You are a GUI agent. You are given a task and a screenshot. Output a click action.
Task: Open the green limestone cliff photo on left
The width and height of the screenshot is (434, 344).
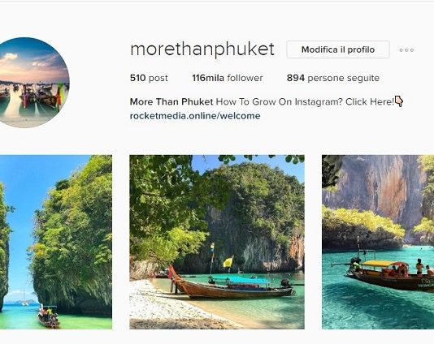(x=56, y=242)
